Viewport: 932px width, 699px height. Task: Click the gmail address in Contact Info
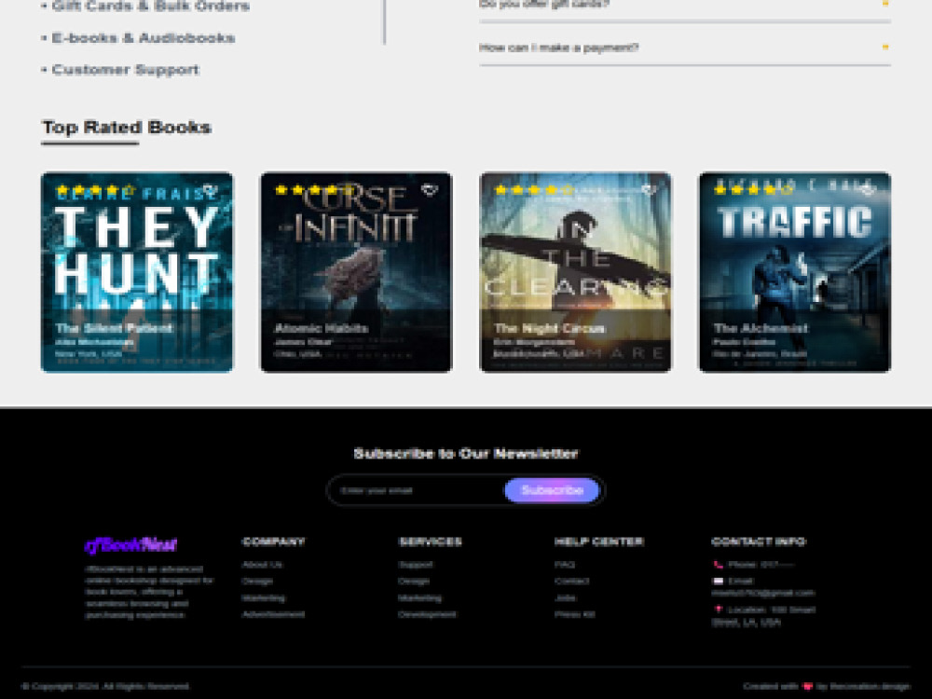click(x=762, y=593)
